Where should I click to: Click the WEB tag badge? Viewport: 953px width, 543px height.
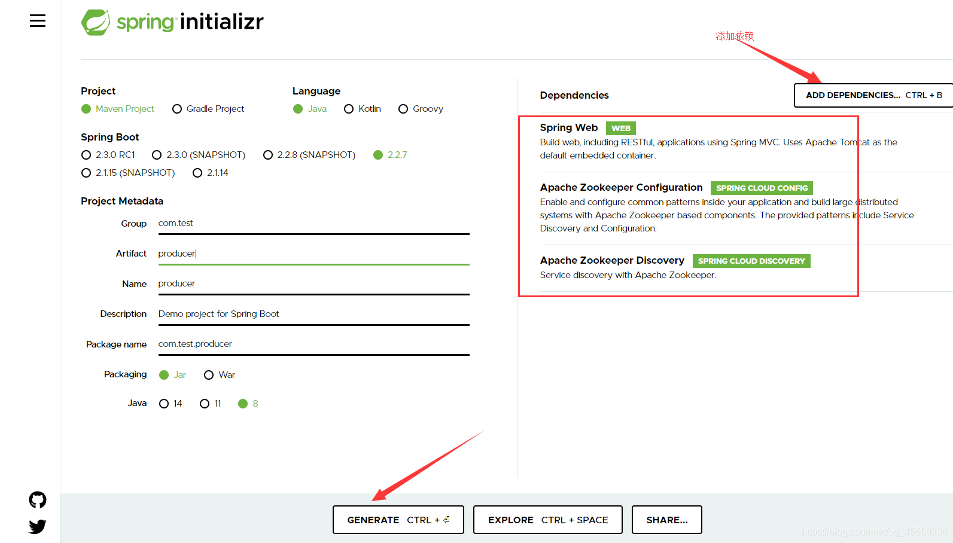pos(621,128)
